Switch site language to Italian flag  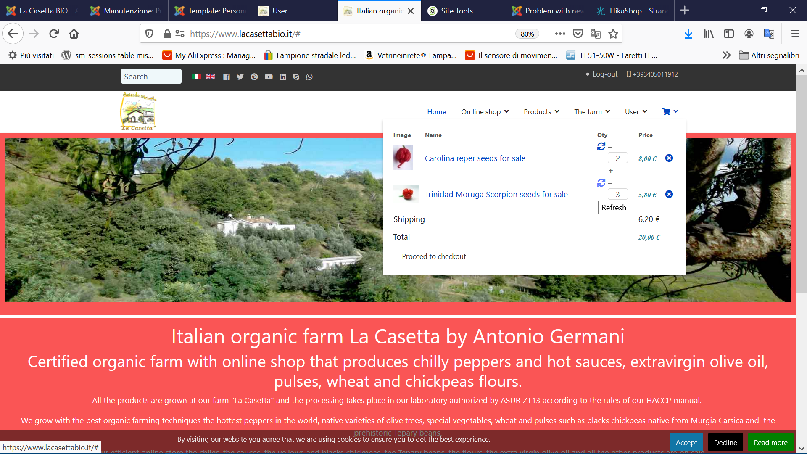(x=196, y=77)
